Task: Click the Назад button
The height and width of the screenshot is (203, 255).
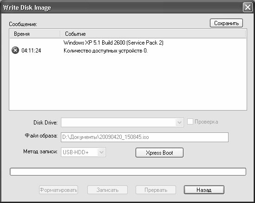Action: tap(204, 190)
